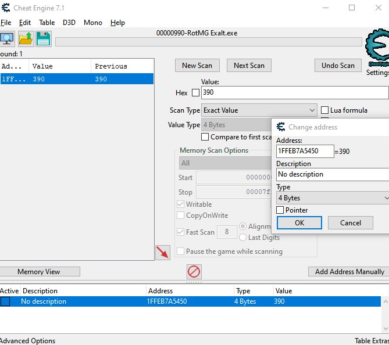The height and width of the screenshot is (345, 389).
Task: Click the Address input field
Action: [305, 151]
